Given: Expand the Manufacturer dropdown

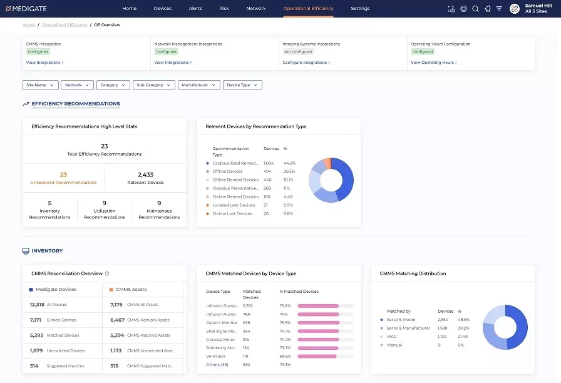Looking at the screenshot, I should point(199,85).
